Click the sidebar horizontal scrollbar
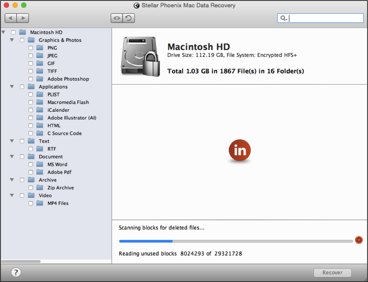 pyautogui.click(x=21, y=261)
